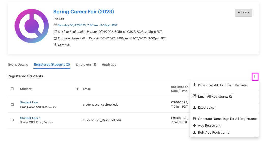
Task: Click the Spring Career Fair circular logo
Action: 32,26
